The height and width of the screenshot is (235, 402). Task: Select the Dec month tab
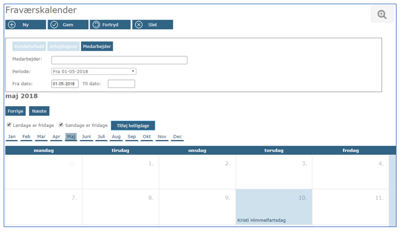point(177,137)
